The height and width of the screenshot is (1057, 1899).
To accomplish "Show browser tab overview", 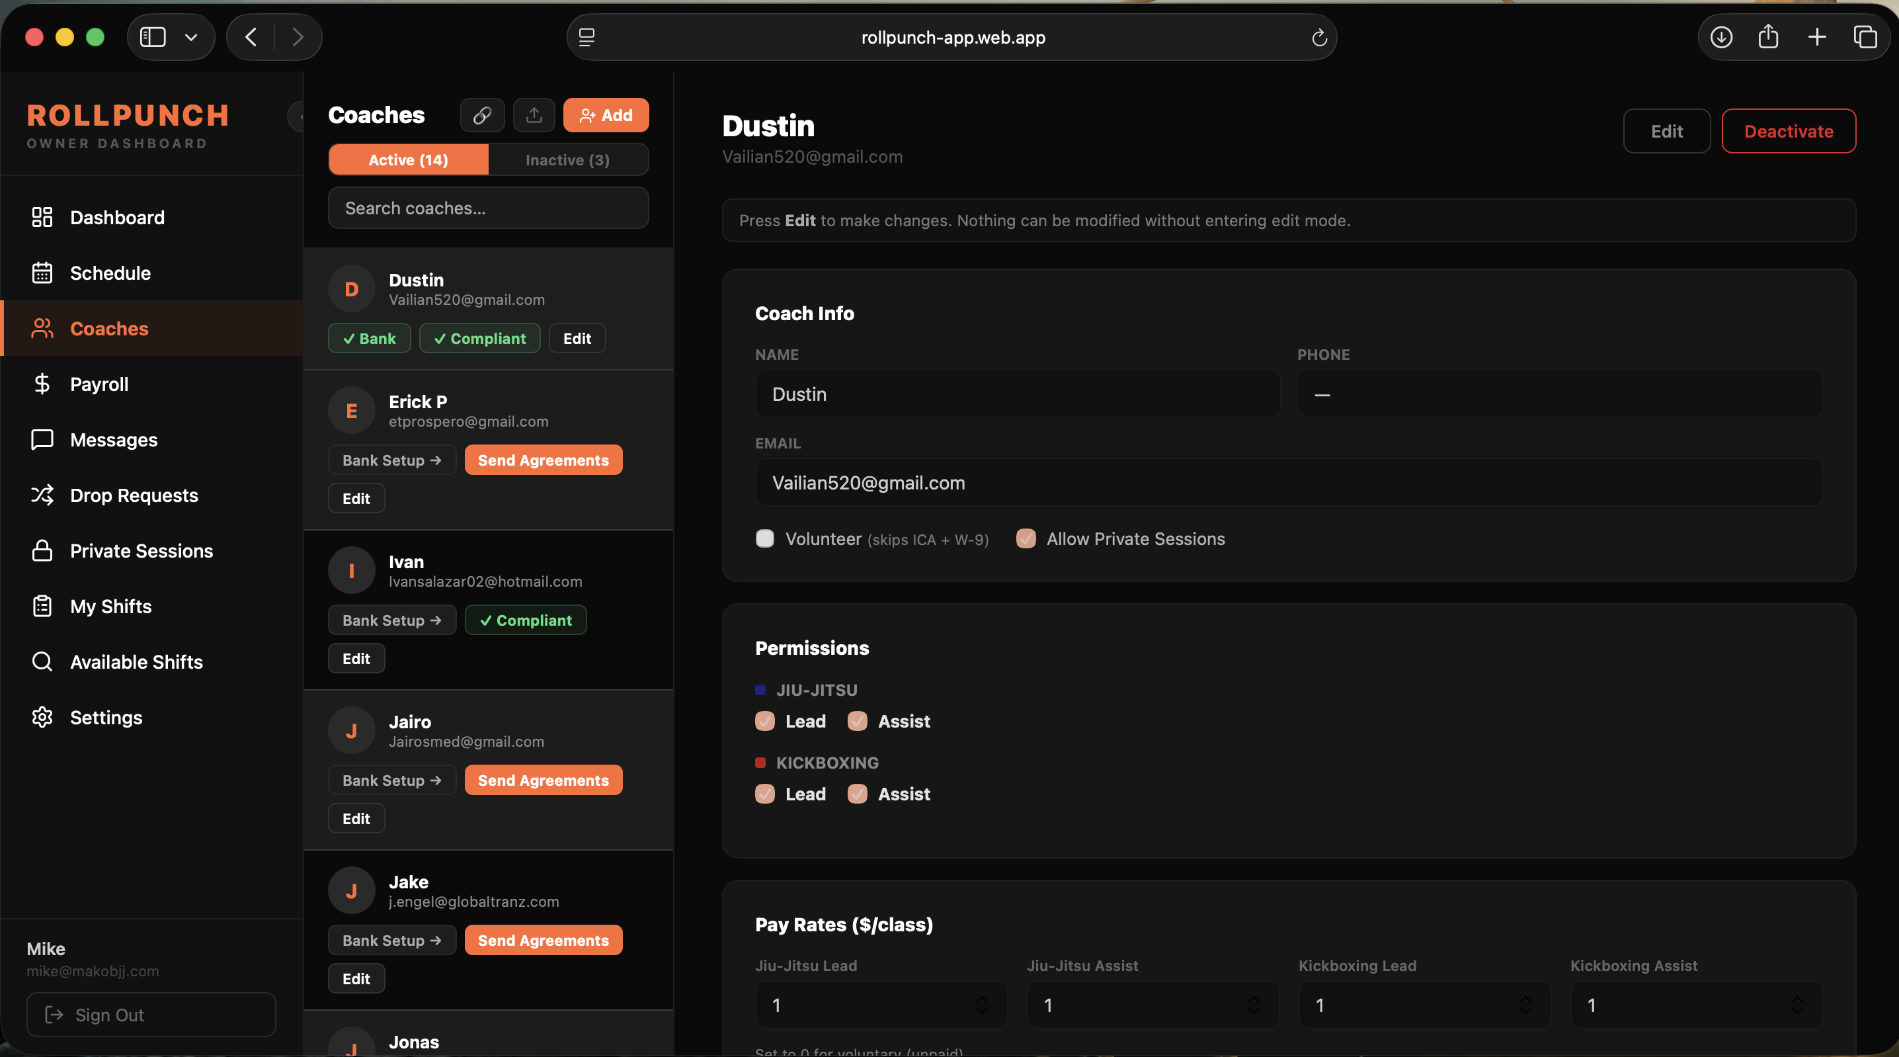I will [x=1865, y=37].
